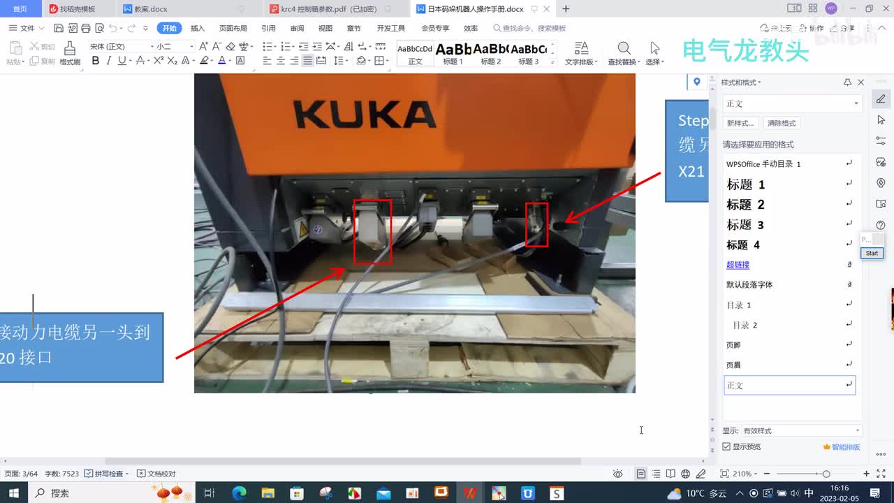The width and height of the screenshot is (894, 503).
Task: Open Windows Start menu
Action: click(x=13, y=493)
